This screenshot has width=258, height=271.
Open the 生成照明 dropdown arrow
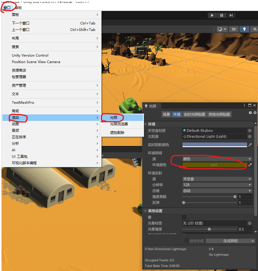click(253, 241)
